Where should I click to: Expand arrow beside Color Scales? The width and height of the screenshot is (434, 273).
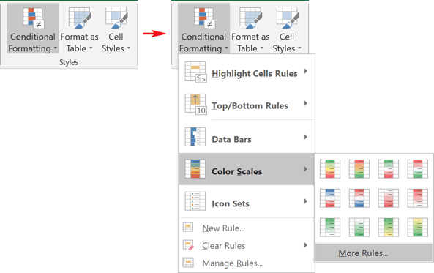(x=306, y=169)
